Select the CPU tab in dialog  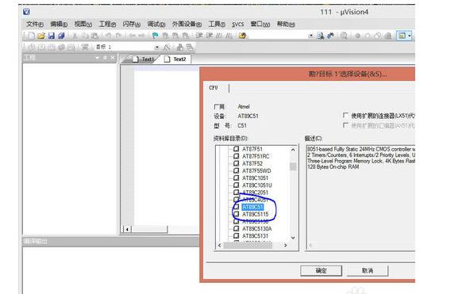214,88
